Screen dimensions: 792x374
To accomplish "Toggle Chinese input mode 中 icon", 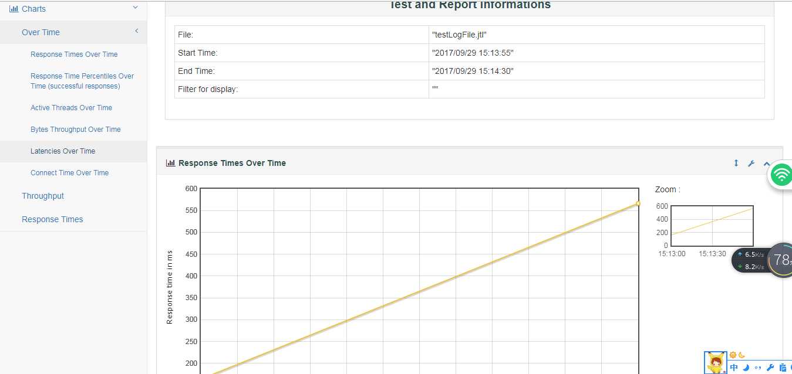I will (734, 368).
